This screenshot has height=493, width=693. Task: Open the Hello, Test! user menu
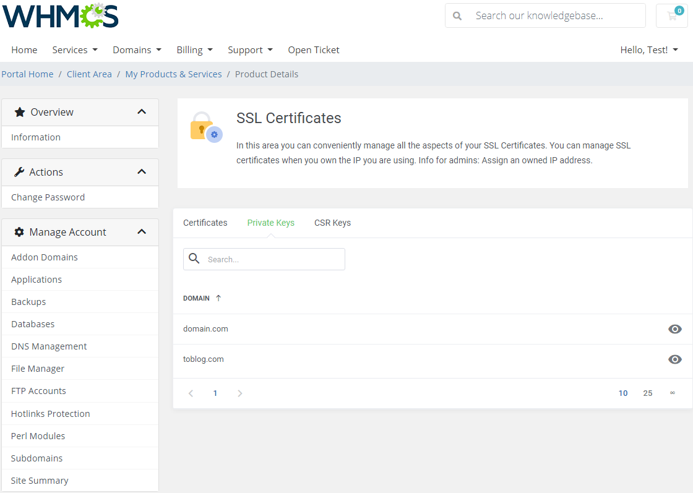[649, 50]
